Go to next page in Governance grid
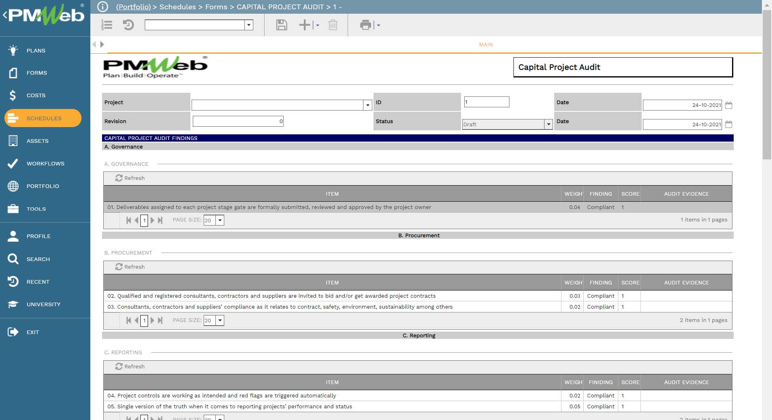The width and height of the screenshot is (772, 420). coord(152,220)
